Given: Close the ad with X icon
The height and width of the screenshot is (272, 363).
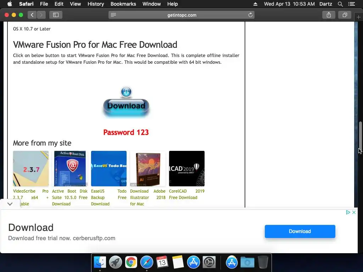Looking at the screenshot, I should [354, 212].
